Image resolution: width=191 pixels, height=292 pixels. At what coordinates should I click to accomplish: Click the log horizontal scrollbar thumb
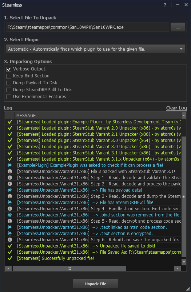69,268
